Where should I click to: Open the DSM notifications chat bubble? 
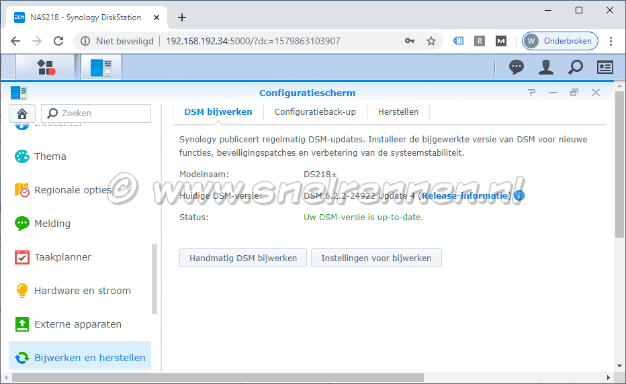(x=517, y=67)
